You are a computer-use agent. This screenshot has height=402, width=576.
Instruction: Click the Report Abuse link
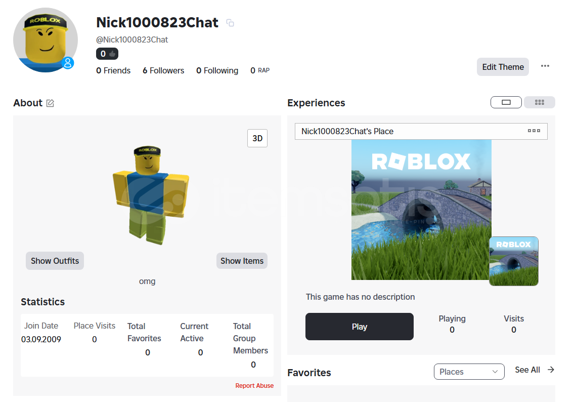(x=254, y=385)
